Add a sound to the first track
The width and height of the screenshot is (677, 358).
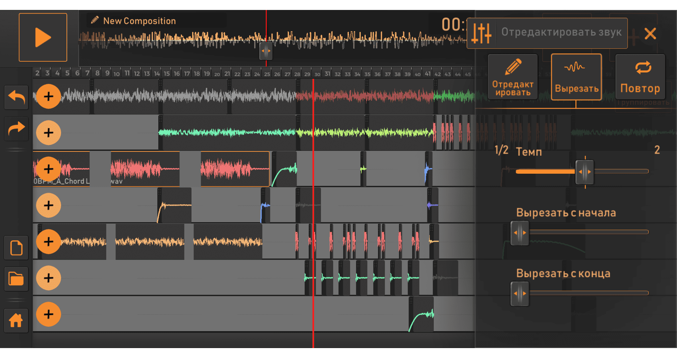(x=48, y=96)
